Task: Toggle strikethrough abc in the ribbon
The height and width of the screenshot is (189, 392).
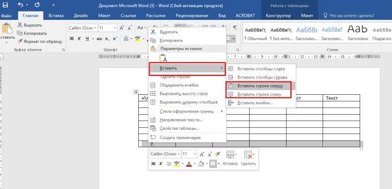Action: click(100, 39)
